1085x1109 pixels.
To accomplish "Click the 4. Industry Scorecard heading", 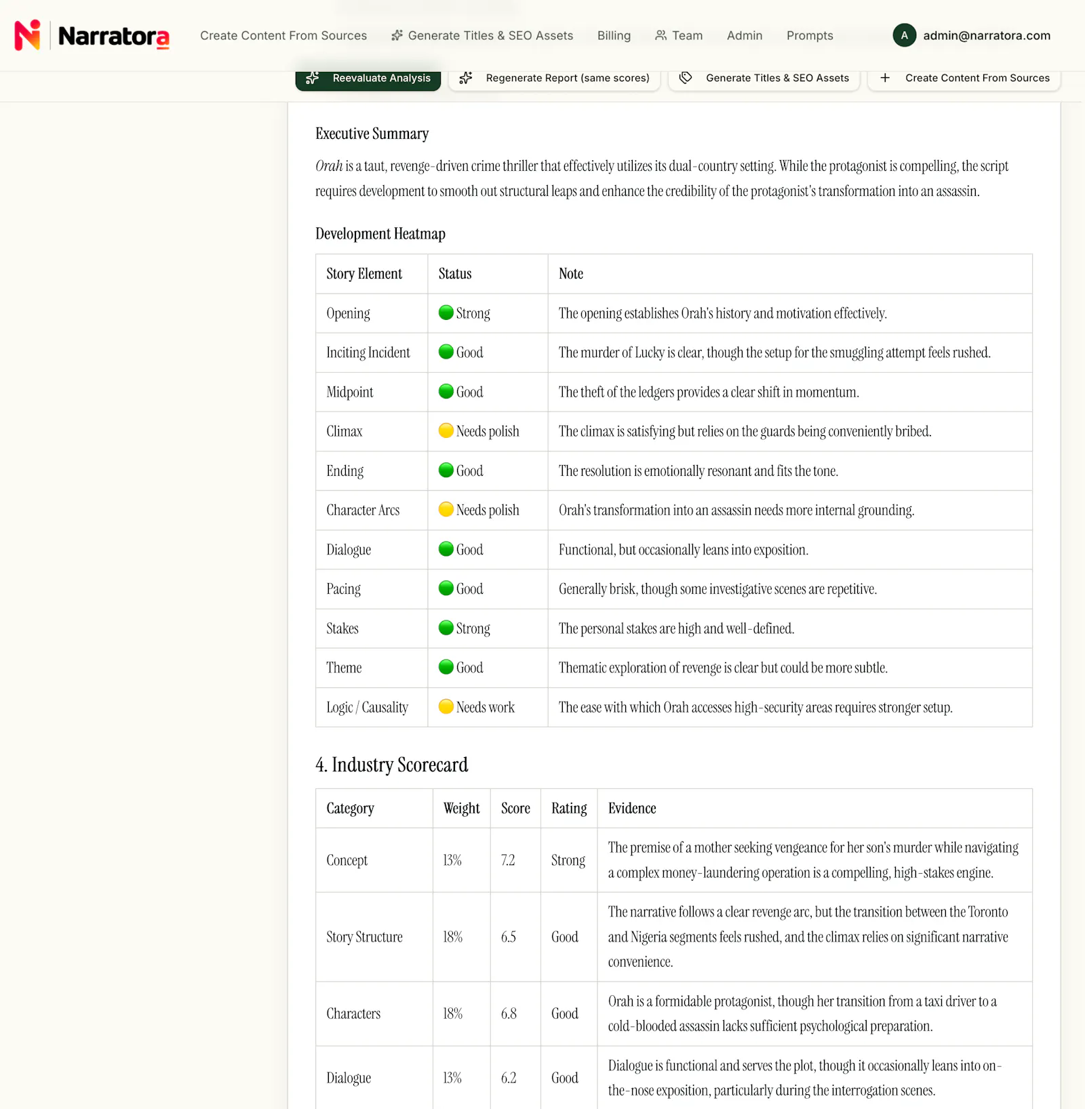I will click(x=391, y=765).
